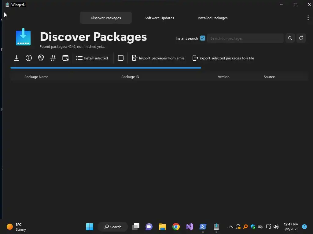Import packages from a file

(x=158, y=58)
